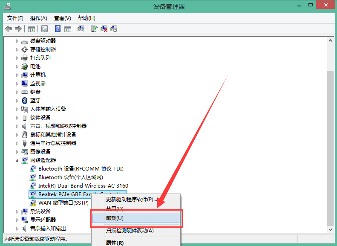337x246 pixels.
Task: Expand the 磁盘驱动器 disk drives node
Action: pos(17,41)
